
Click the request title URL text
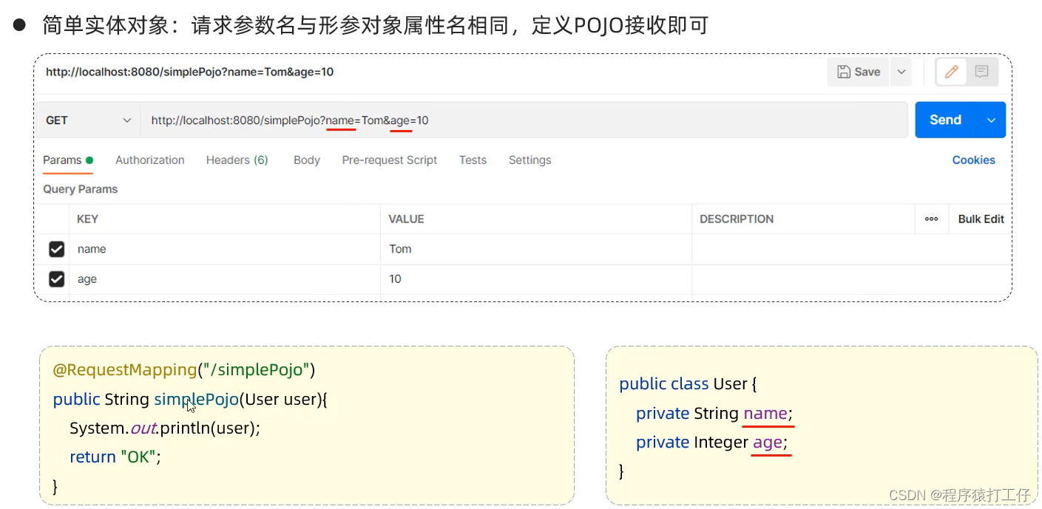[x=189, y=72]
